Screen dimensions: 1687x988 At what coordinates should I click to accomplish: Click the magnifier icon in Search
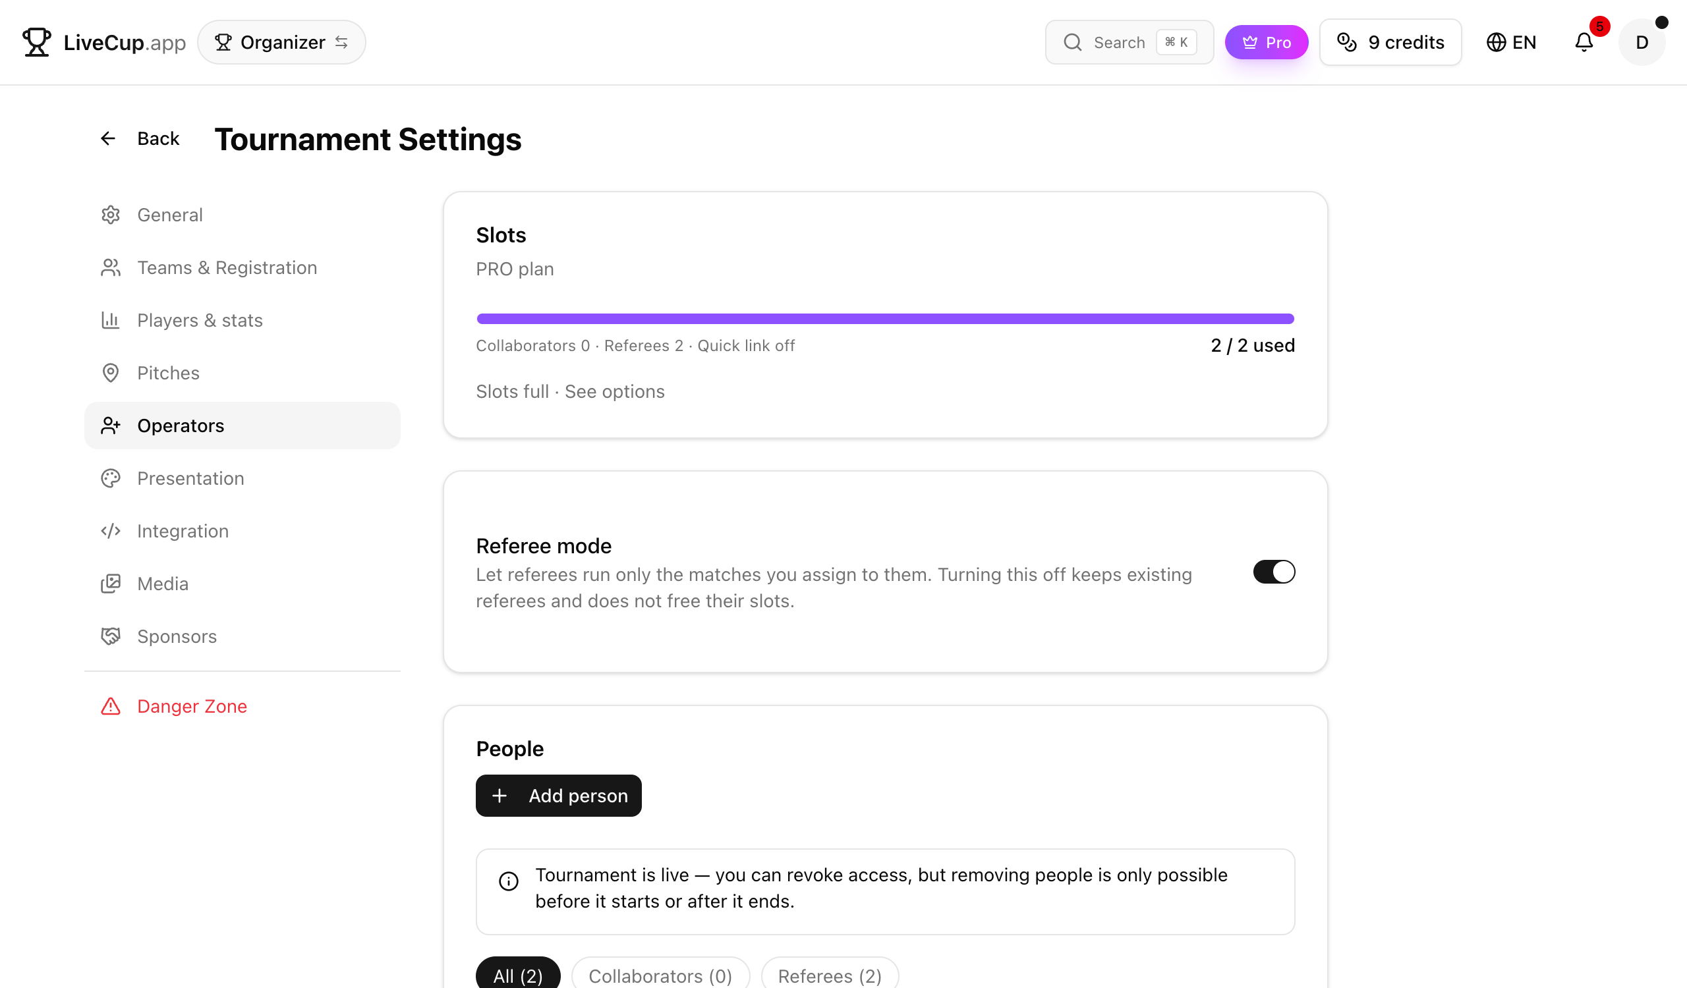(x=1072, y=42)
